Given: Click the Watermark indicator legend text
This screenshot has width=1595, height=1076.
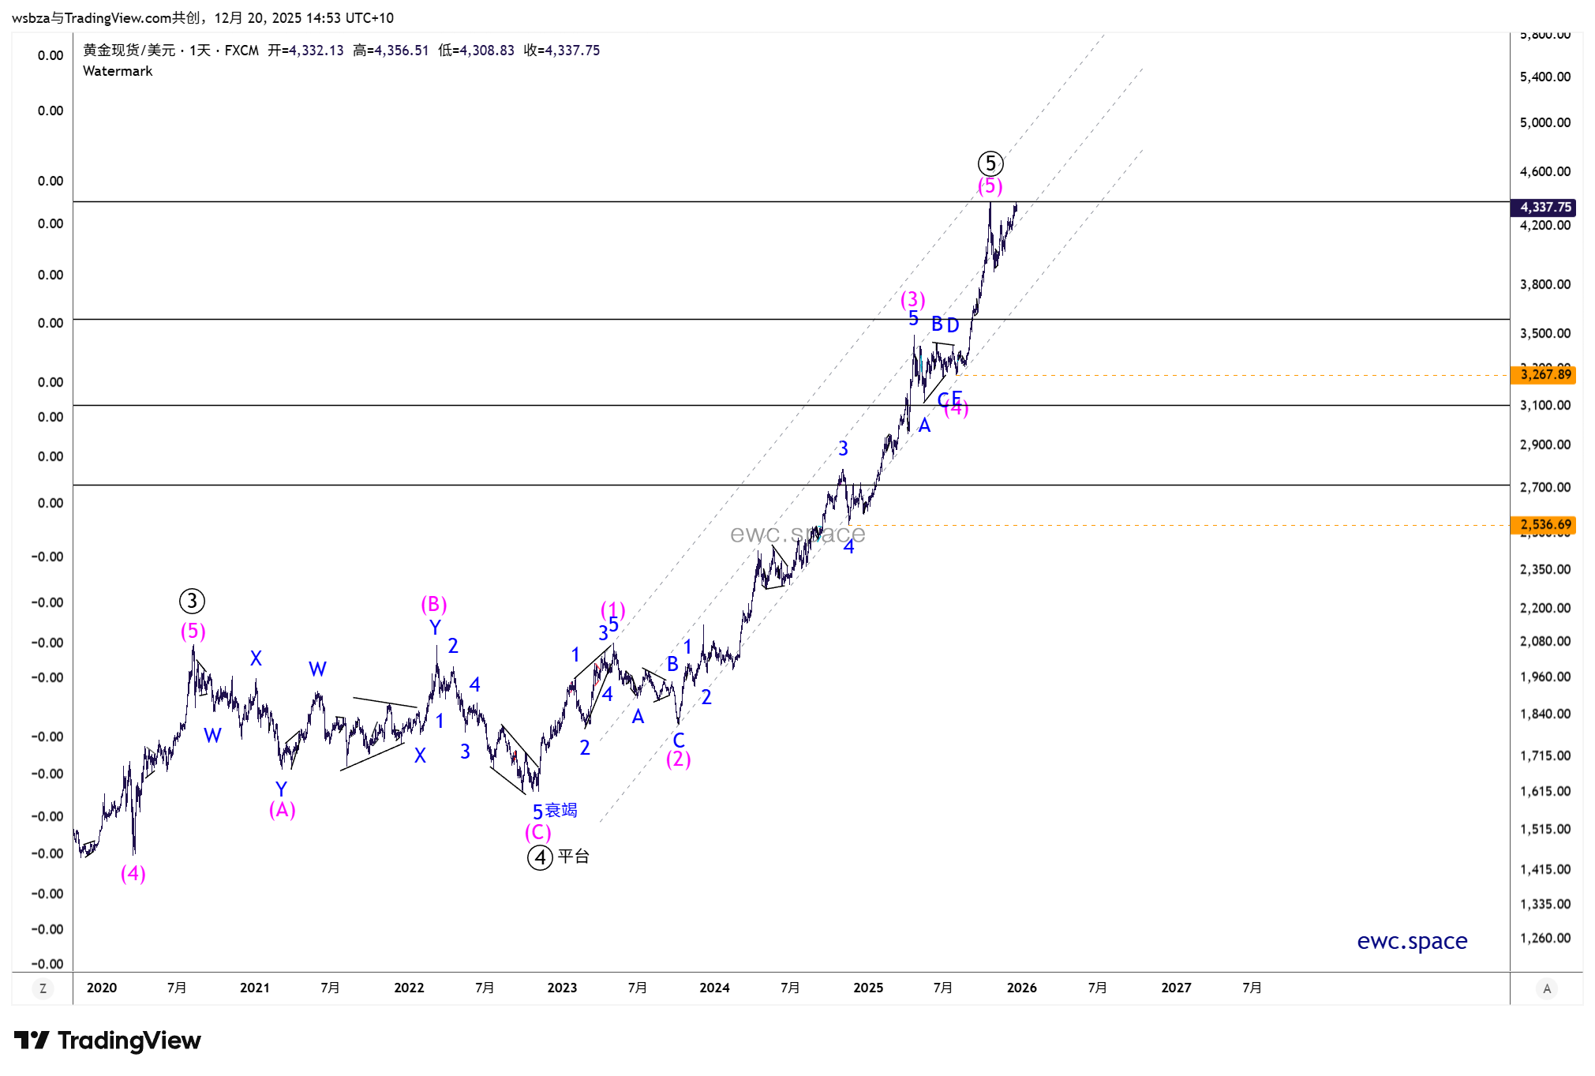Looking at the screenshot, I should [118, 71].
